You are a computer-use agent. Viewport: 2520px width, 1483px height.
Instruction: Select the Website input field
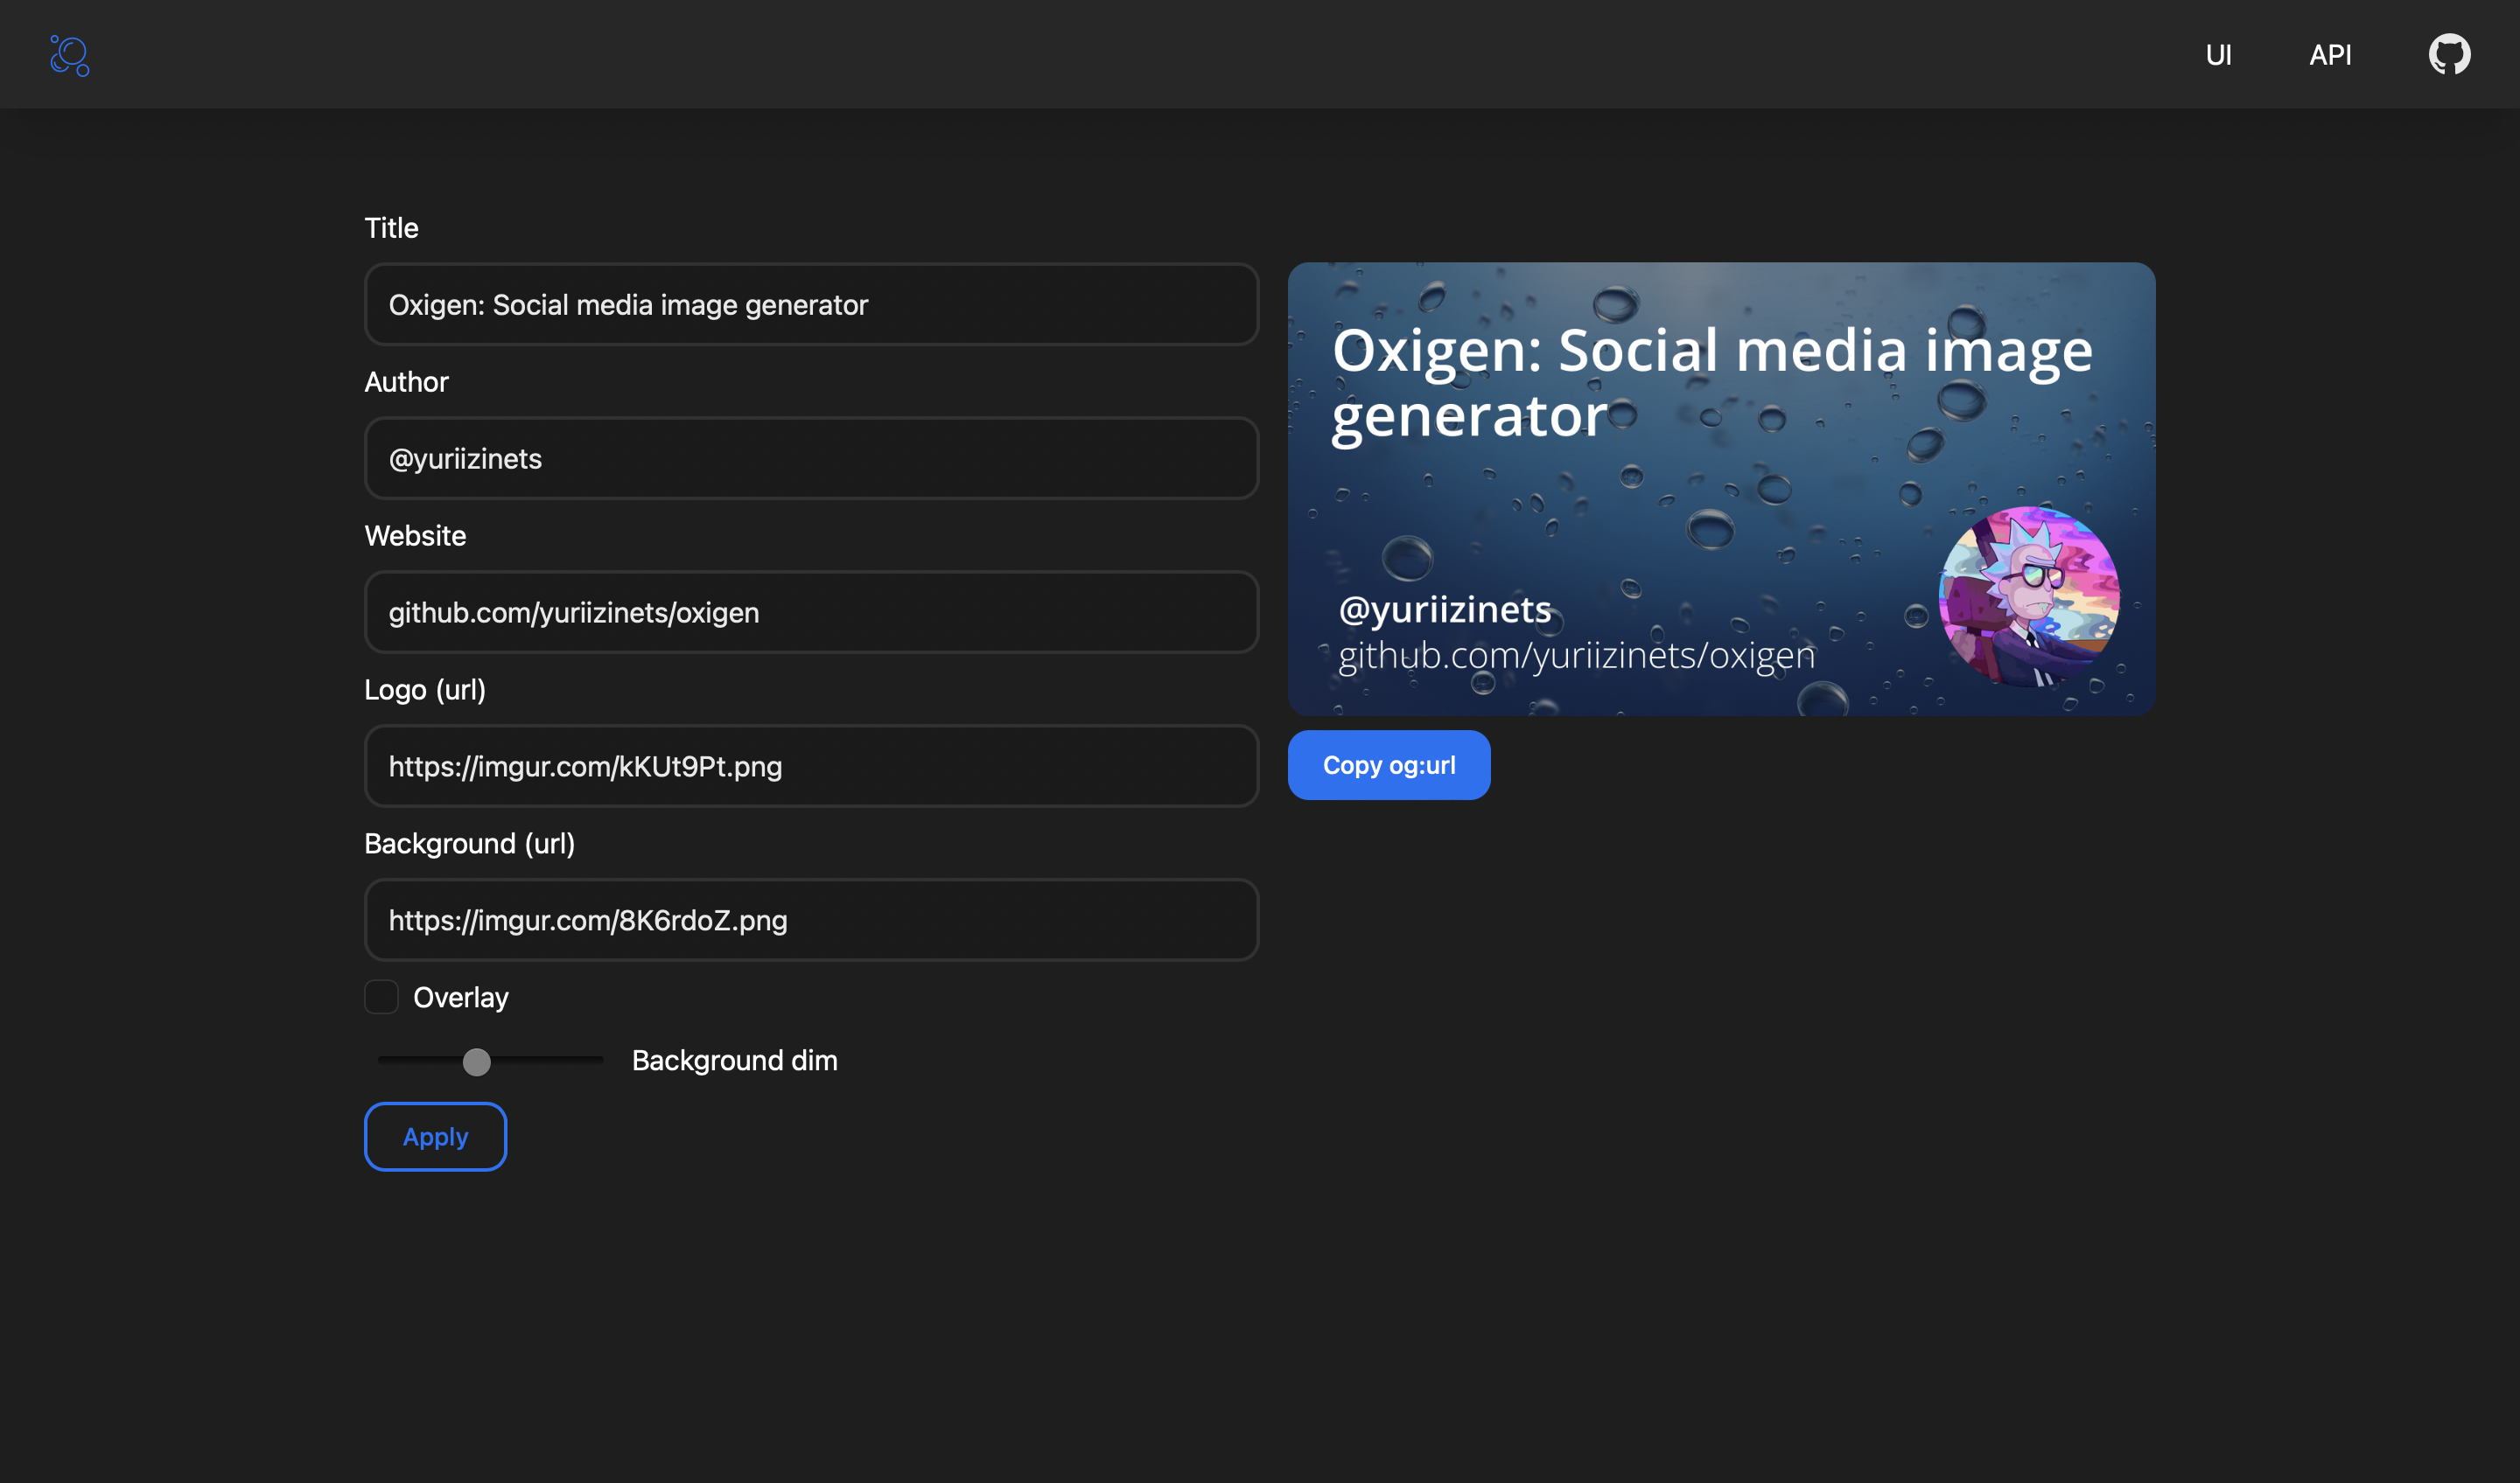(x=810, y=613)
